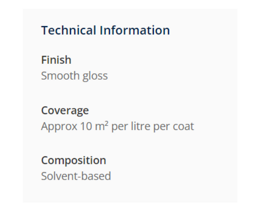Click the letter F in Finish
This screenshot has height=216, width=254.
point(44,60)
